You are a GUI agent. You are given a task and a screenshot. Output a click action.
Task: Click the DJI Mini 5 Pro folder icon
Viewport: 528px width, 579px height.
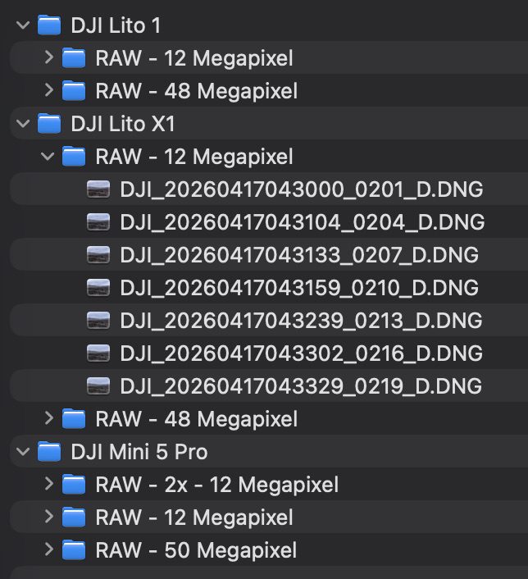50,452
